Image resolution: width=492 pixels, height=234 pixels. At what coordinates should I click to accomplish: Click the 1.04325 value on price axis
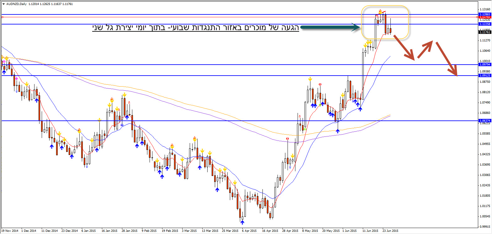click(485, 154)
